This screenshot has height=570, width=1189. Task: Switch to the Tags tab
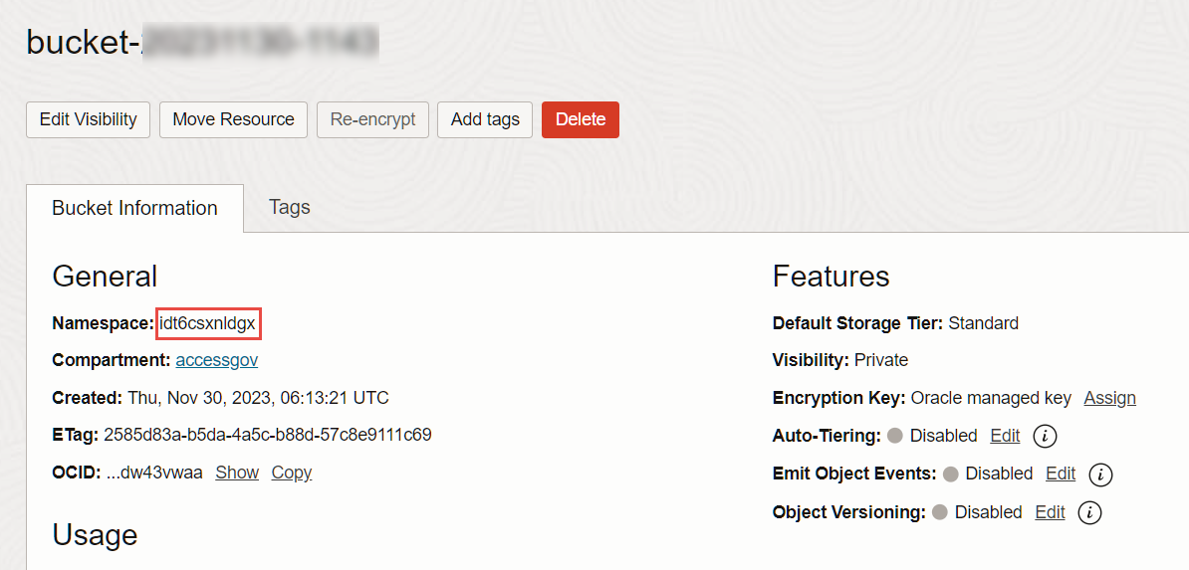(x=290, y=207)
